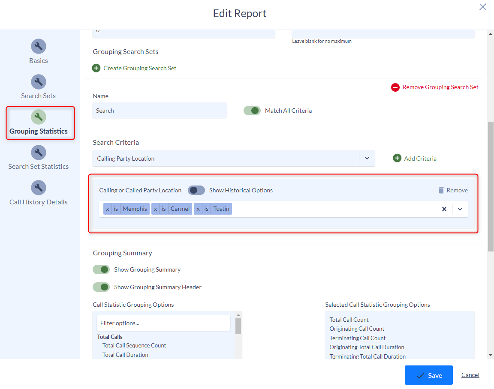Click the Call History Details wrench icon

click(38, 187)
